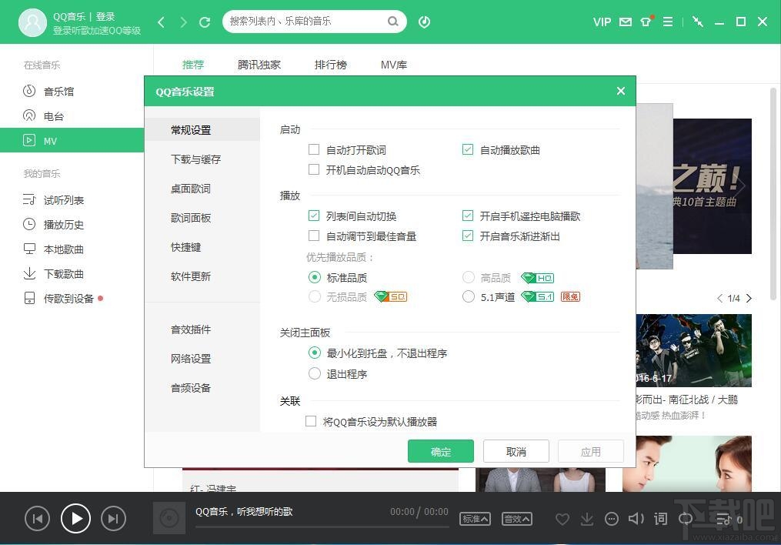Viewport: 781px width, 545px height.
Task: Switch to mini mode with the arrow icon
Action: (697, 22)
